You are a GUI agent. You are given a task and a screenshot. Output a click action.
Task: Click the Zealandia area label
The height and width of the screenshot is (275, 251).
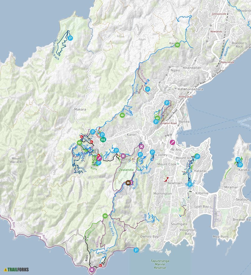pos(126,169)
